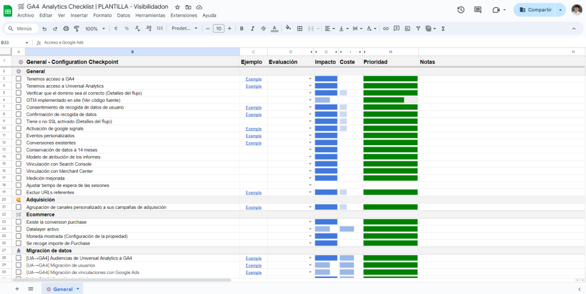Click the print icon in toolbar
This screenshot has width=586, height=294.
(66, 29)
